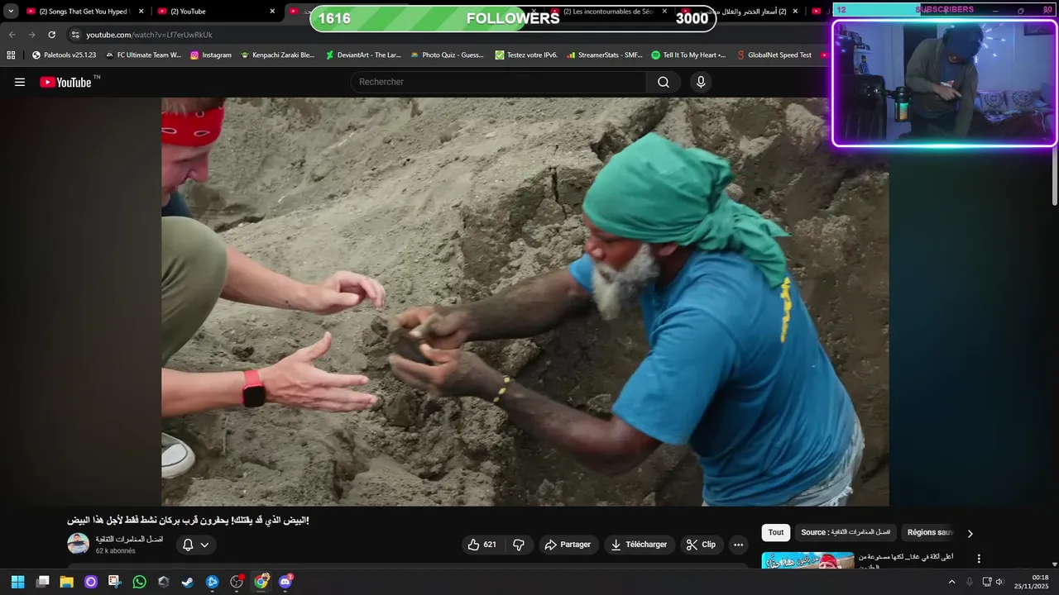The image size is (1059, 595).
Task: Focus the Rechercher search field
Action: point(499,82)
